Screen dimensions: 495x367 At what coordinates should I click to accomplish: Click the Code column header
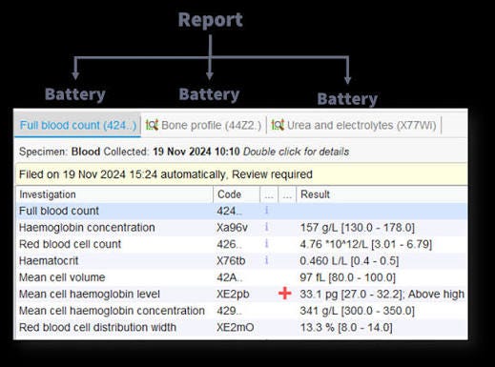(237, 194)
